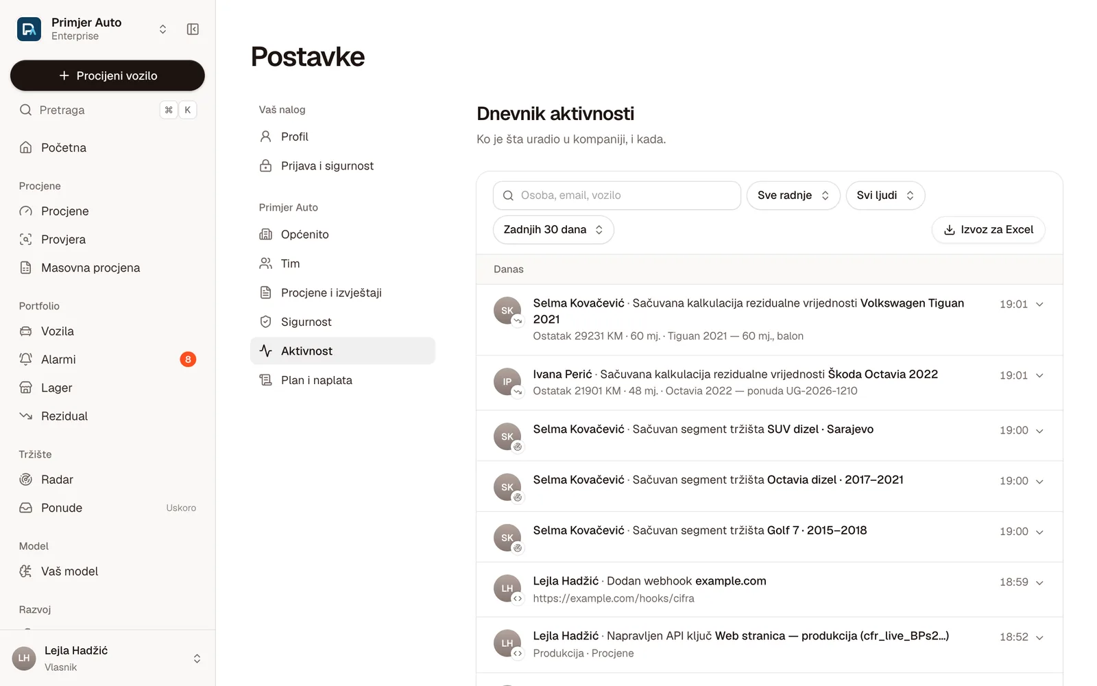Screen dimensions: 1097x686
Task: Click the Izvoz za Excel button
Action: [x=989, y=230]
